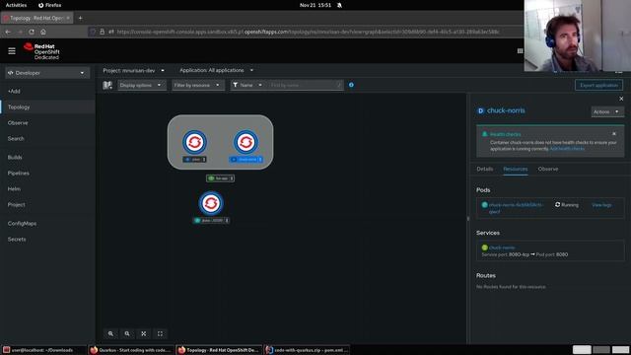Click the browser home icon

(x=43, y=32)
